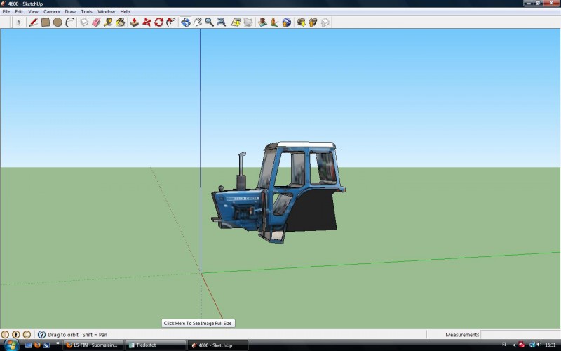Screen dimensions: 561x351
Task: Select the Arc tool
Action: [x=70, y=22]
